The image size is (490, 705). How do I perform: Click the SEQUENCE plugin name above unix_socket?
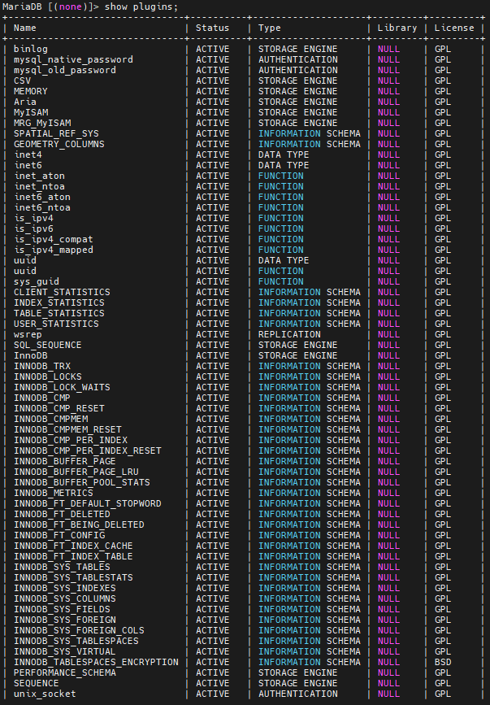click(37, 683)
